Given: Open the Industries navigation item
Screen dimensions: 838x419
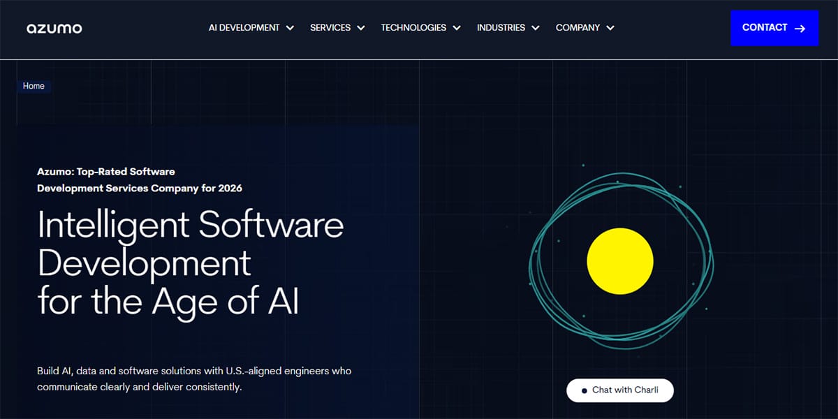Looking at the screenshot, I should click(x=501, y=28).
